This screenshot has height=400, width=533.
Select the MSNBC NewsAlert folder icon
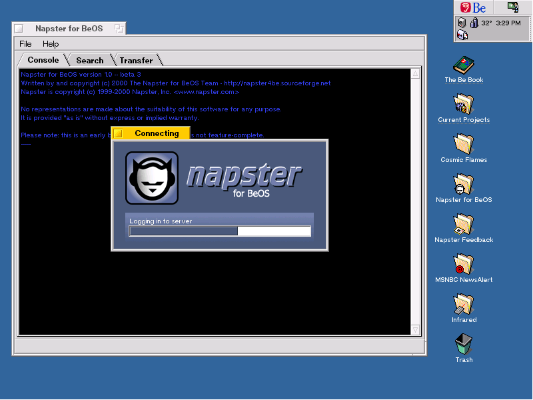pos(464,264)
